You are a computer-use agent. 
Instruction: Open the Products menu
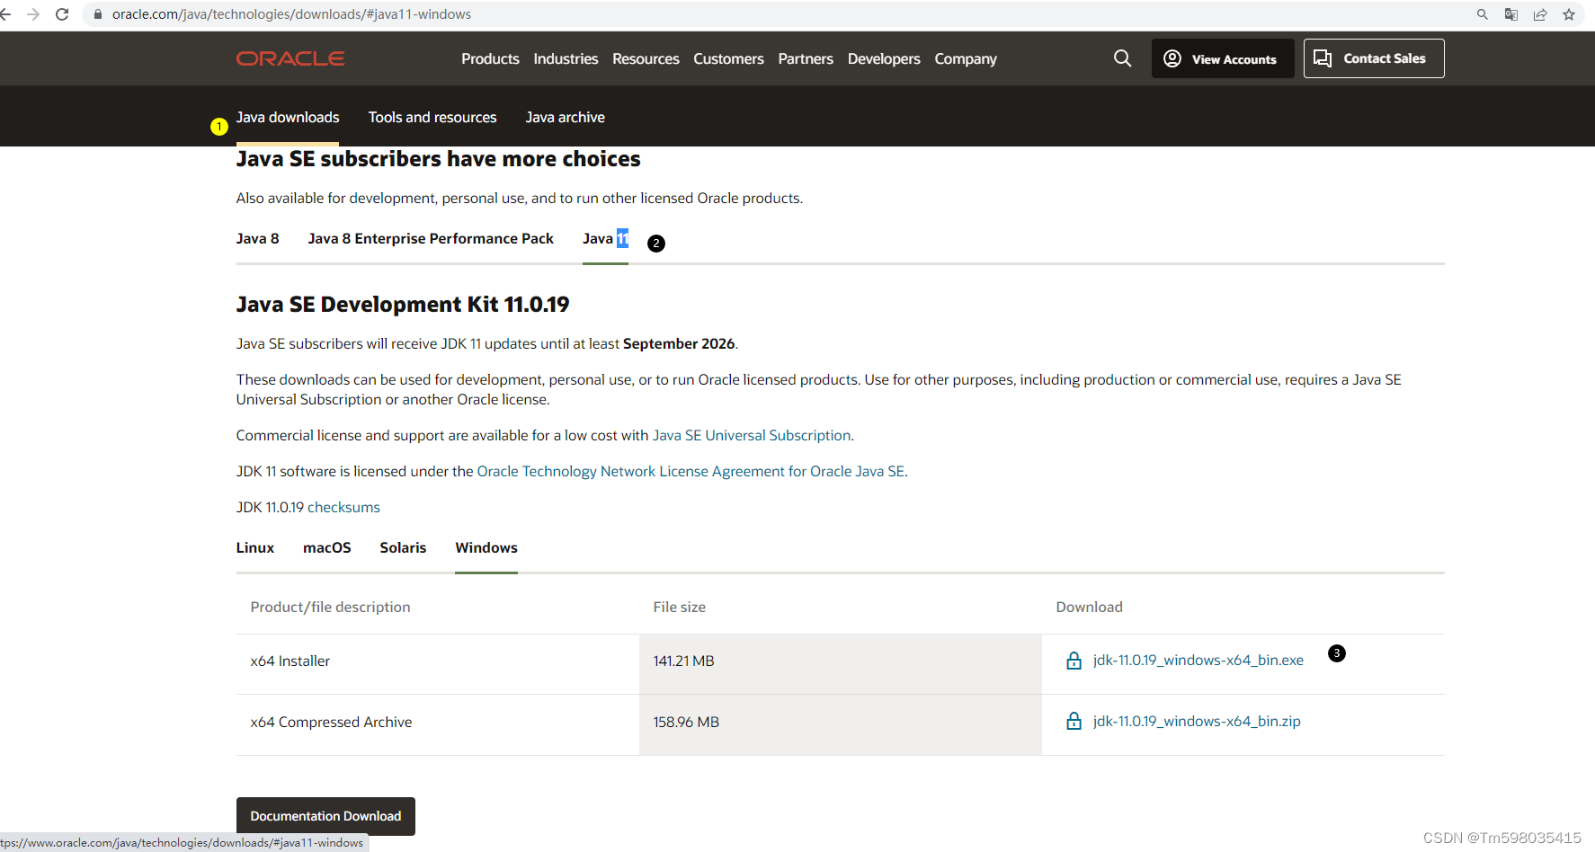pos(490,58)
